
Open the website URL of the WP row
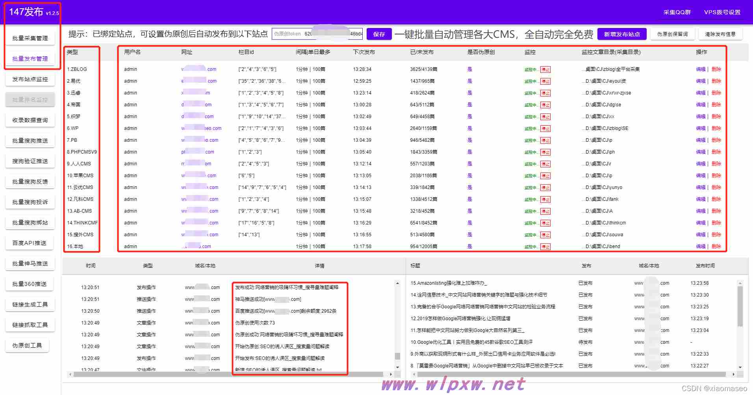coord(201,128)
